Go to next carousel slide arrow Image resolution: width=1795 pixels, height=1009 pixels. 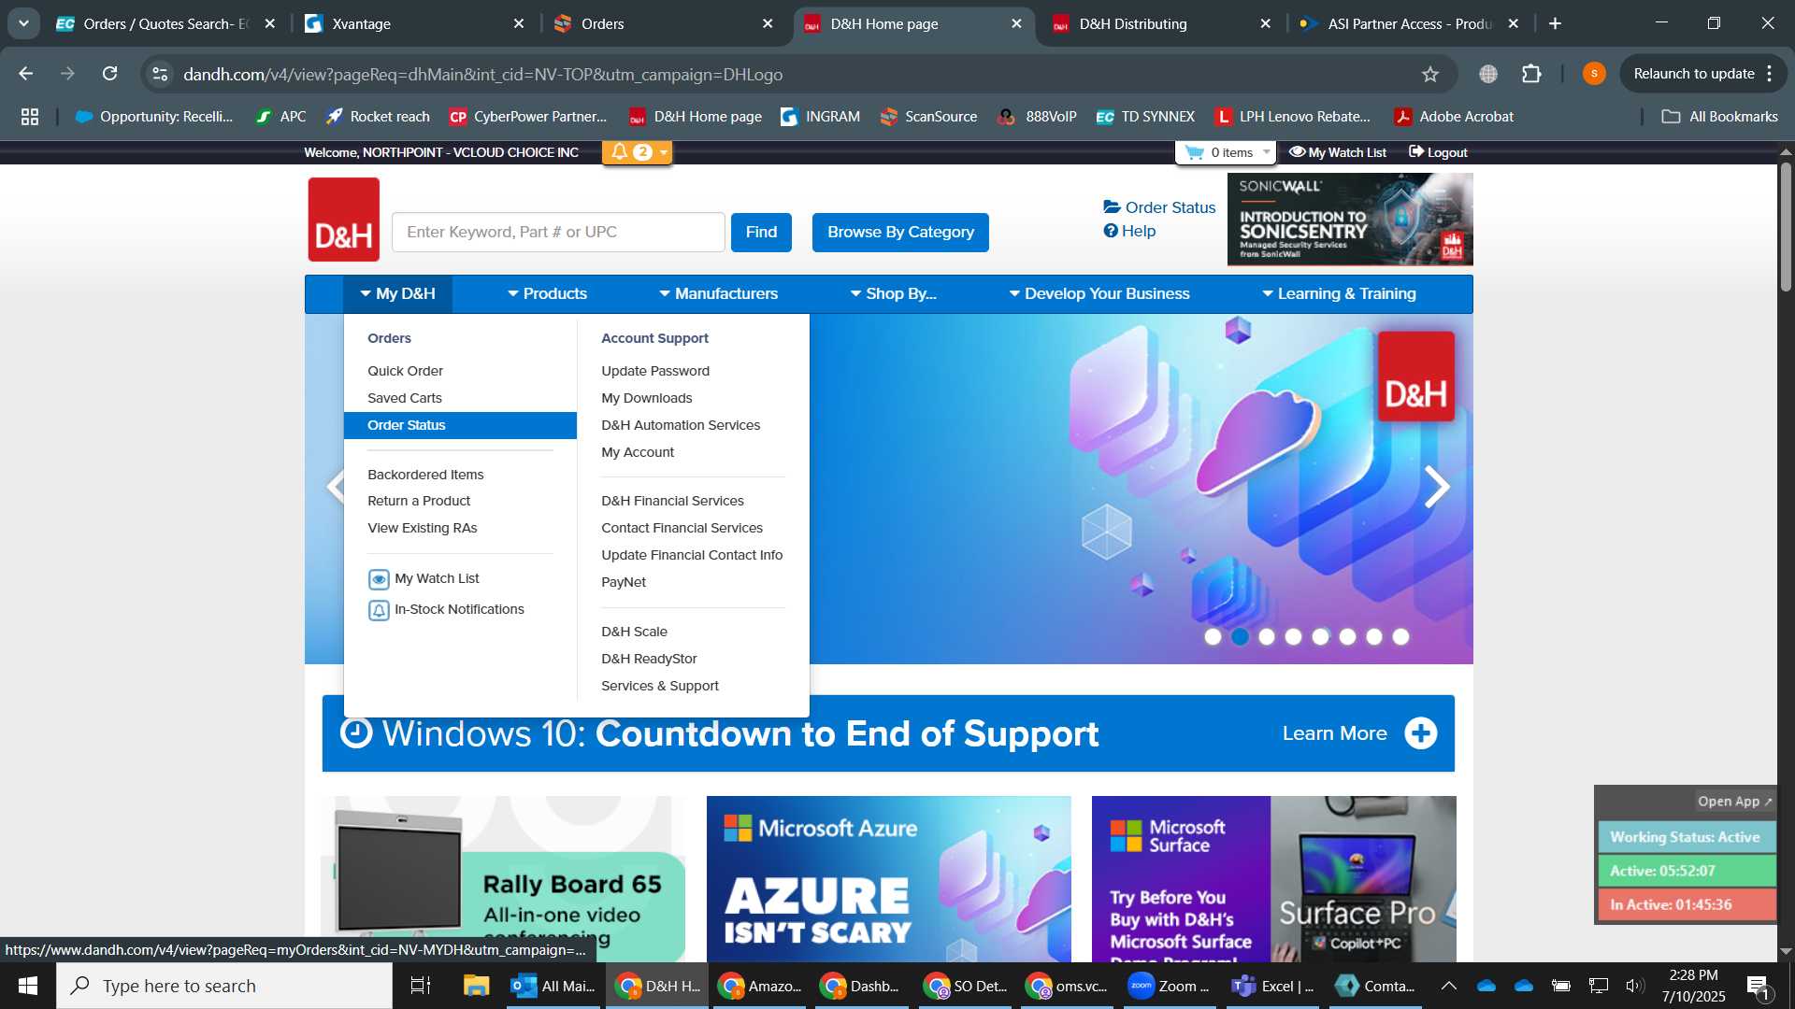coord(1437,487)
